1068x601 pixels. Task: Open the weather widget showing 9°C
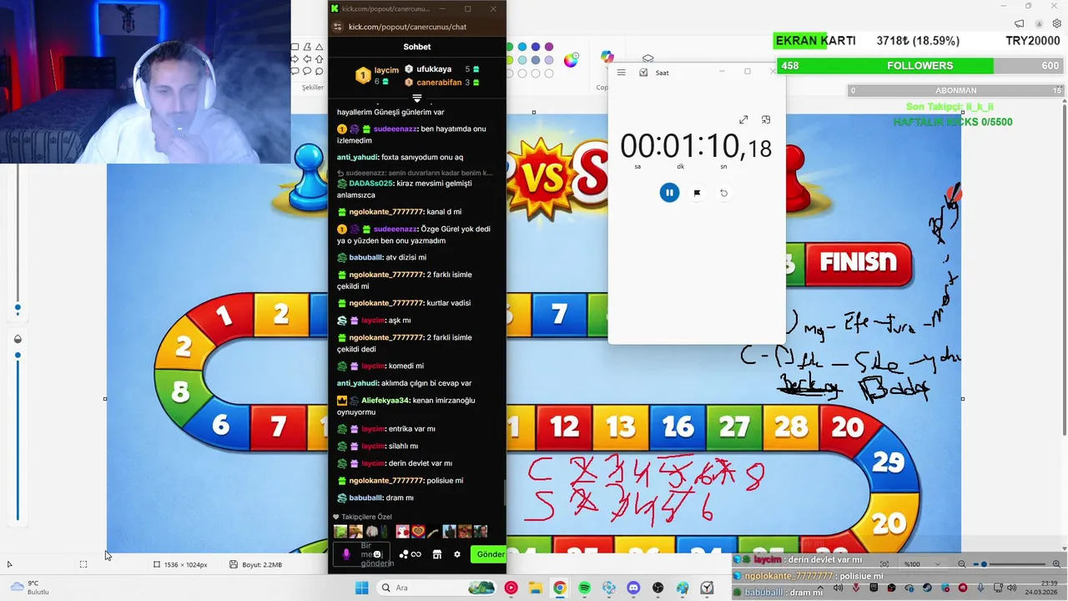(28, 588)
